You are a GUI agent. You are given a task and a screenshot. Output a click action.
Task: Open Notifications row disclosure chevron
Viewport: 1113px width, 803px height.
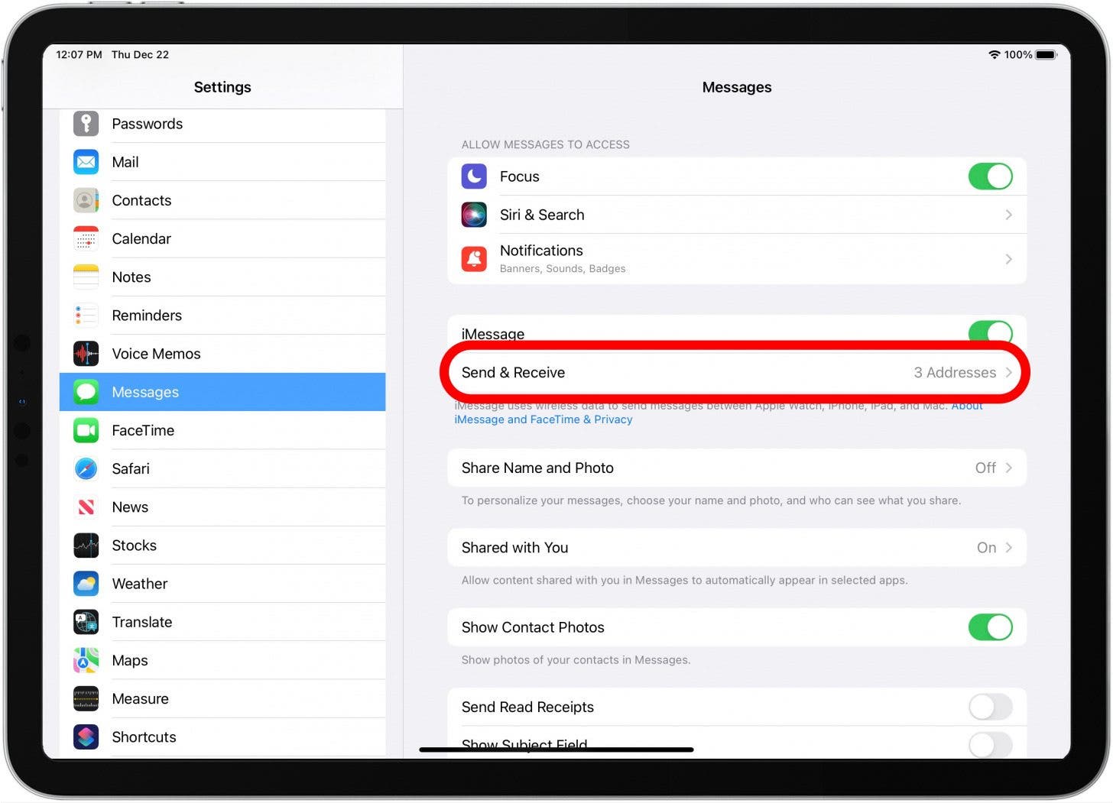coord(1008,259)
